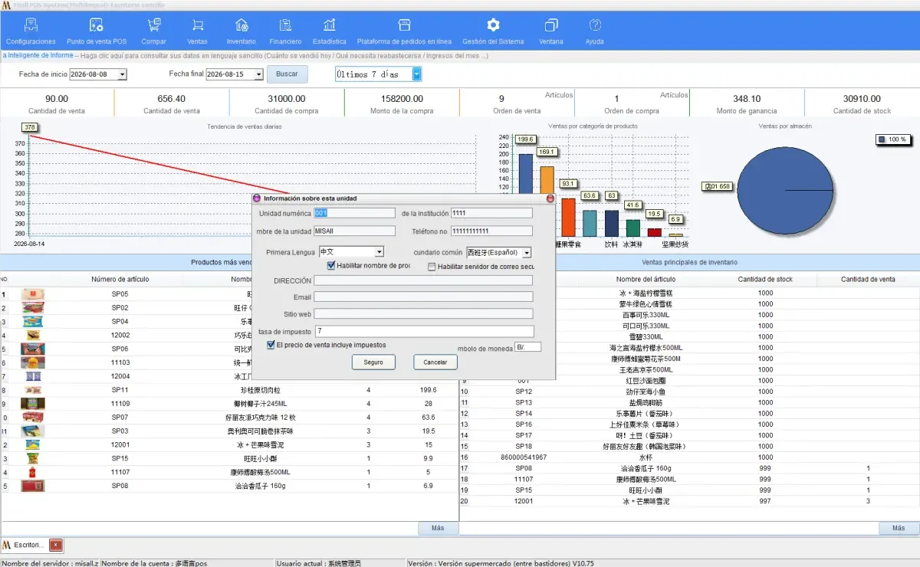The image size is (920, 567).
Task: Click the Monto de ganancia value 348.10
Action: pos(746,99)
